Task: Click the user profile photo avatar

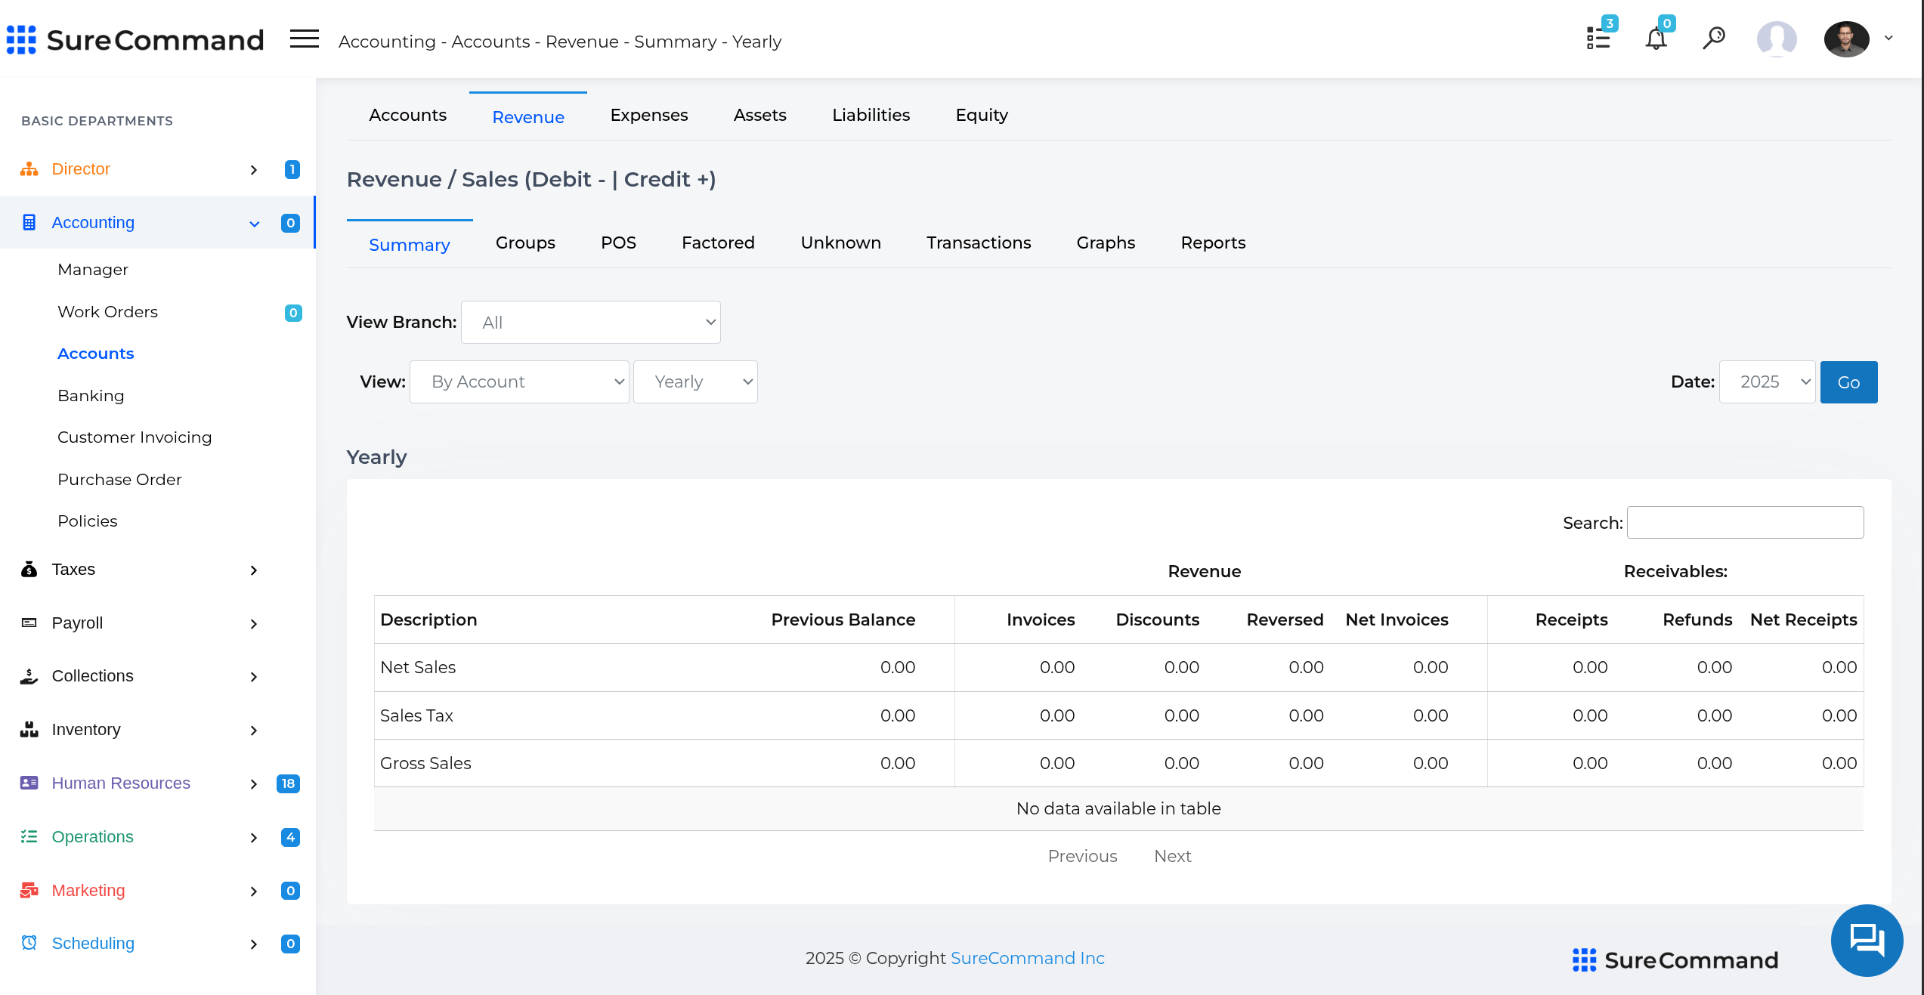Action: coord(1846,39)
